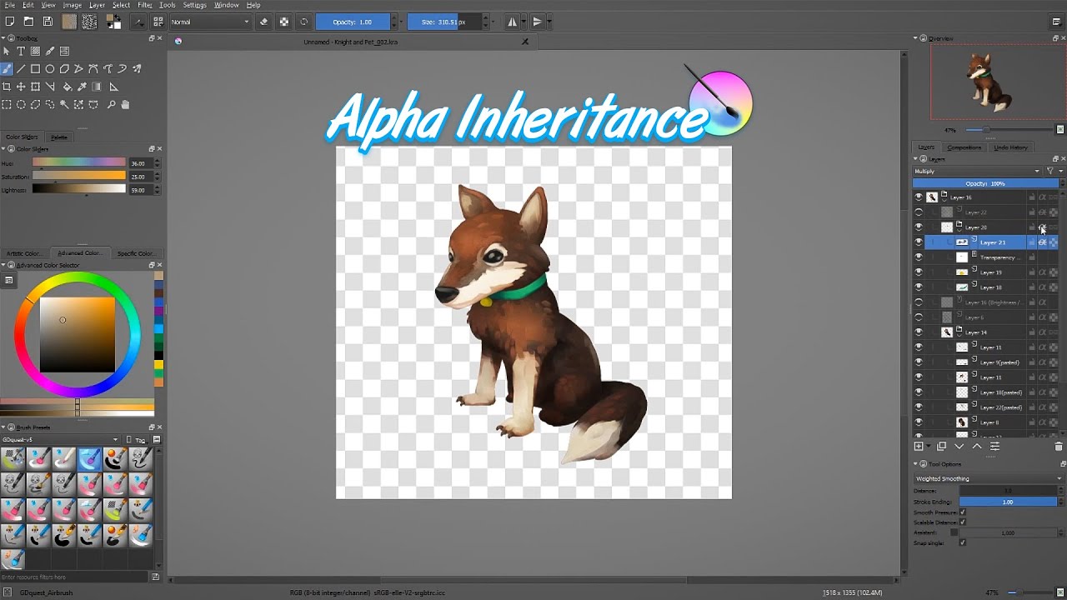Open the Normal brush blending mode dropdown

point(209,22)
